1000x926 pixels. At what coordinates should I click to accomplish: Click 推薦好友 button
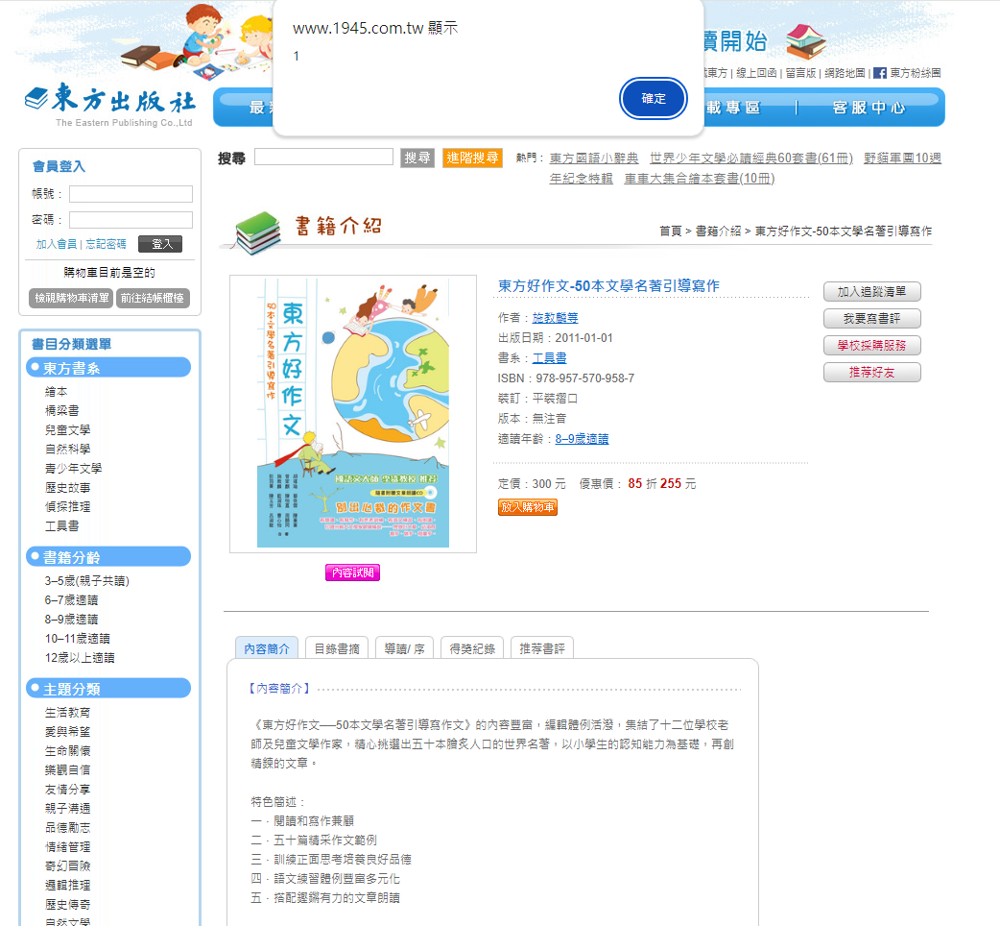(871, 372)
